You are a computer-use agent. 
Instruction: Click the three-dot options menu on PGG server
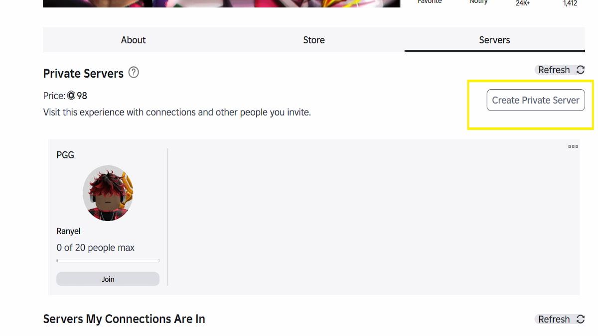(573, 147)
